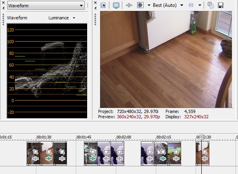Click the 00:02:00 ruler marker
This screenshot has width=238, height=174.
124,137
